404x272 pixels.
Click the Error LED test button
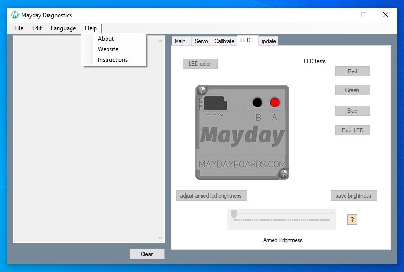point(353,130)
